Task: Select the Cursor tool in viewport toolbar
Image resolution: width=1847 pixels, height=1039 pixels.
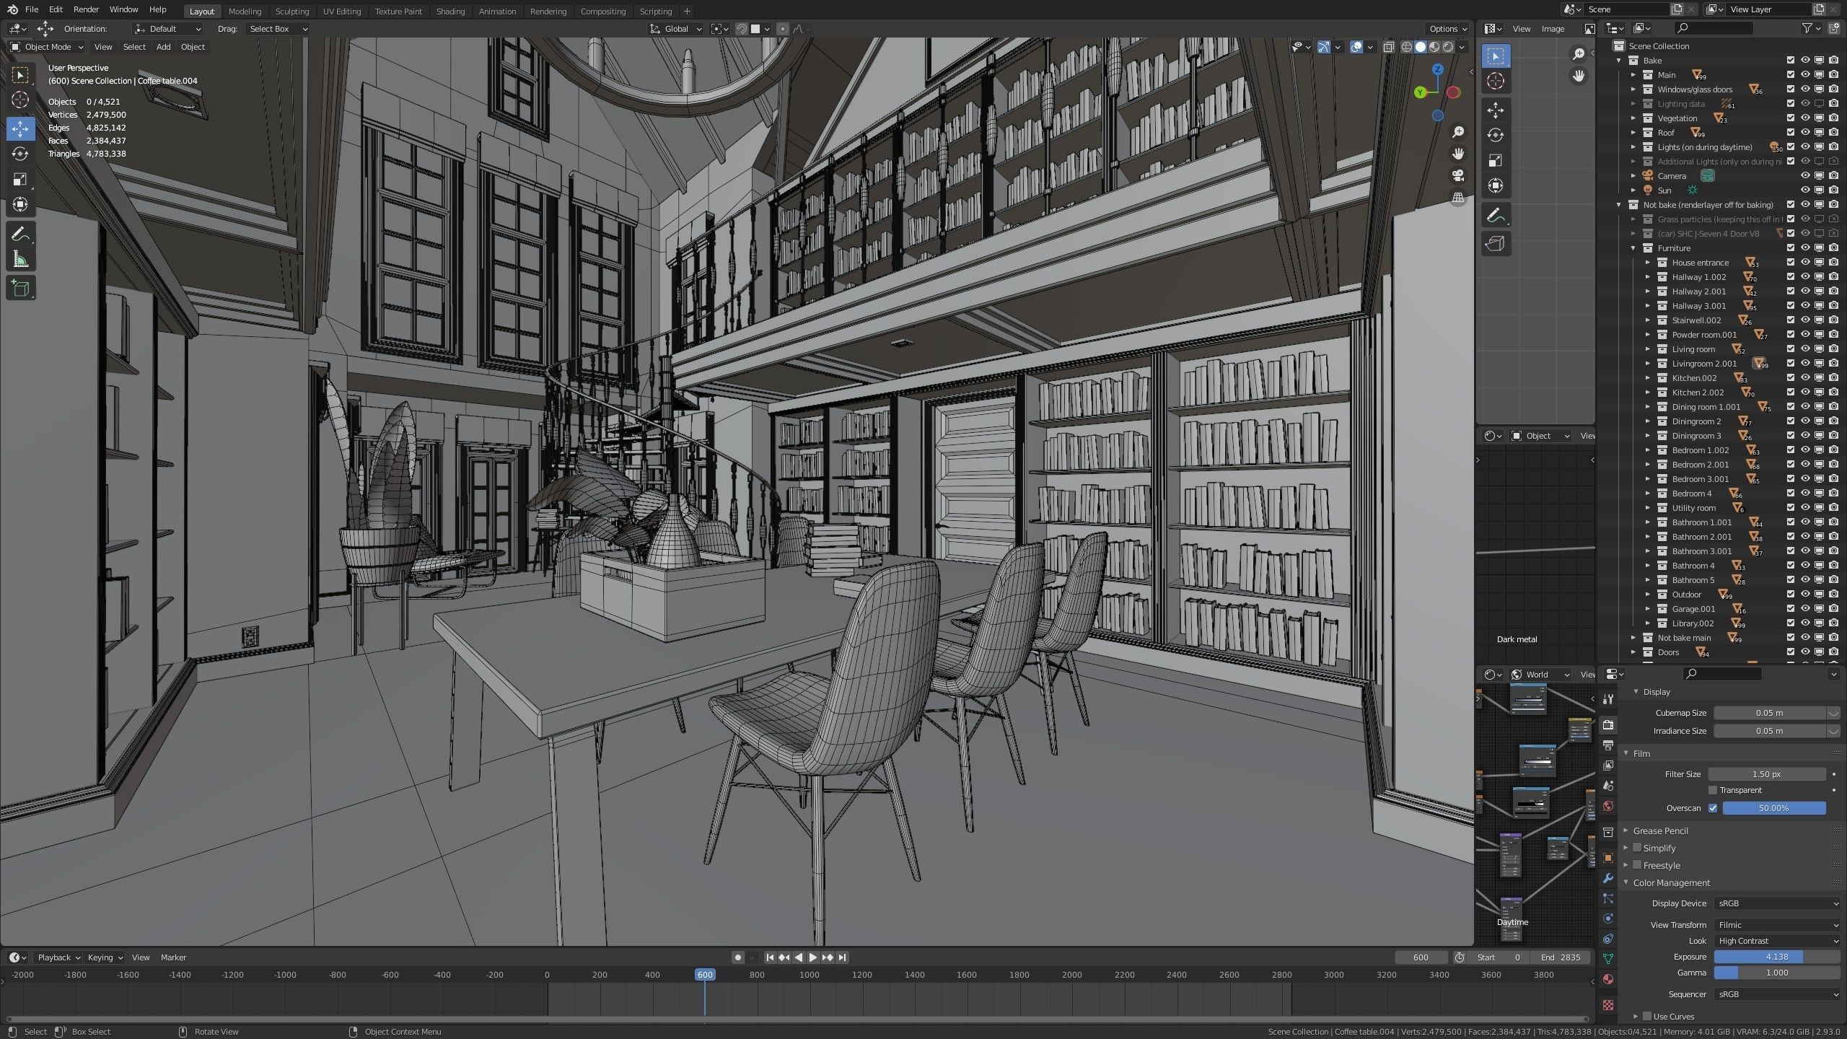Action: pos(20,100)
